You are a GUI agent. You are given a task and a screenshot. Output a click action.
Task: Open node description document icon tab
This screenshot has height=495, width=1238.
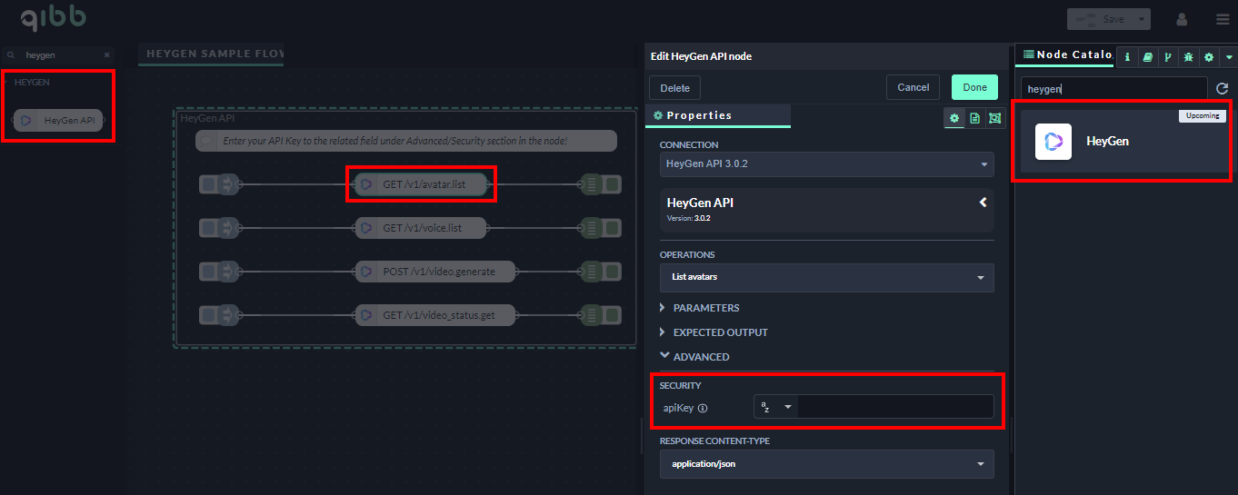click(974, 118)
